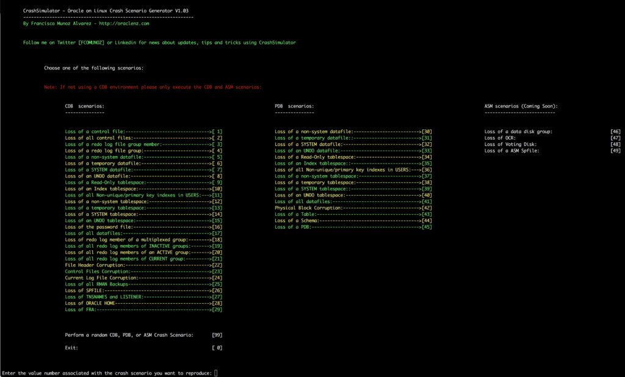Select 'Loss of OCR' ASM scenario
This screenshot has width=625, height=377.
point(499,138)
